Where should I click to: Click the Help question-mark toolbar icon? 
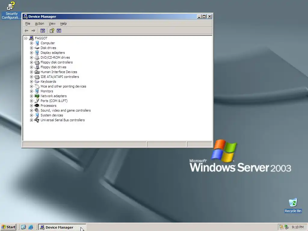pos(52,31)
